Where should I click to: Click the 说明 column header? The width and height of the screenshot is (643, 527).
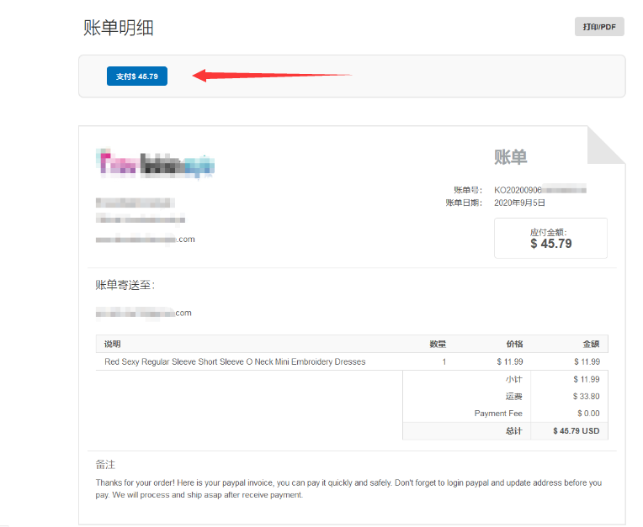113,344
